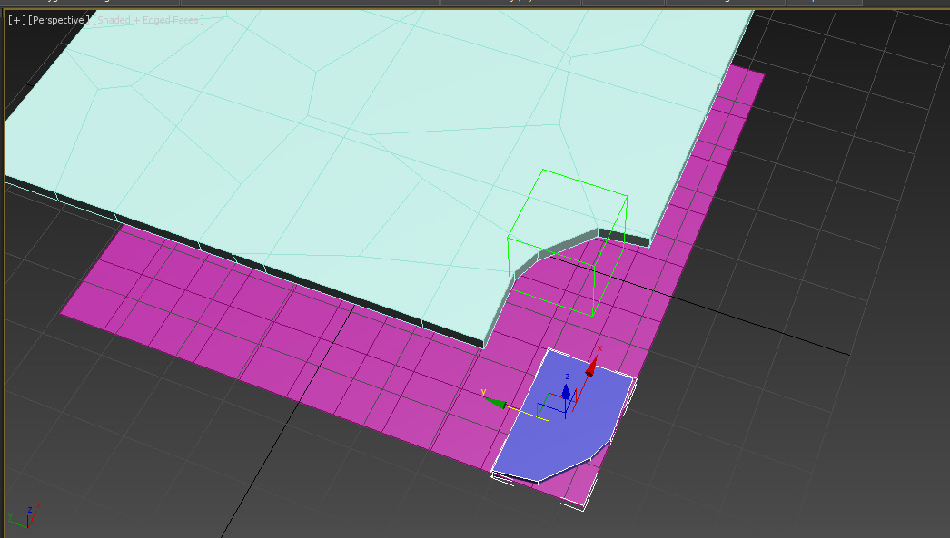This screenshot has height=538, width=950.
Task: Open the Perspective viewport view menu
Action: coord(58,20)
